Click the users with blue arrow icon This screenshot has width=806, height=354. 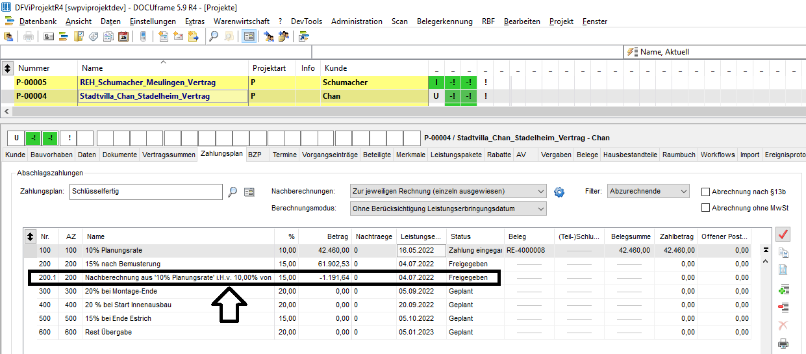tap(269, 36)
